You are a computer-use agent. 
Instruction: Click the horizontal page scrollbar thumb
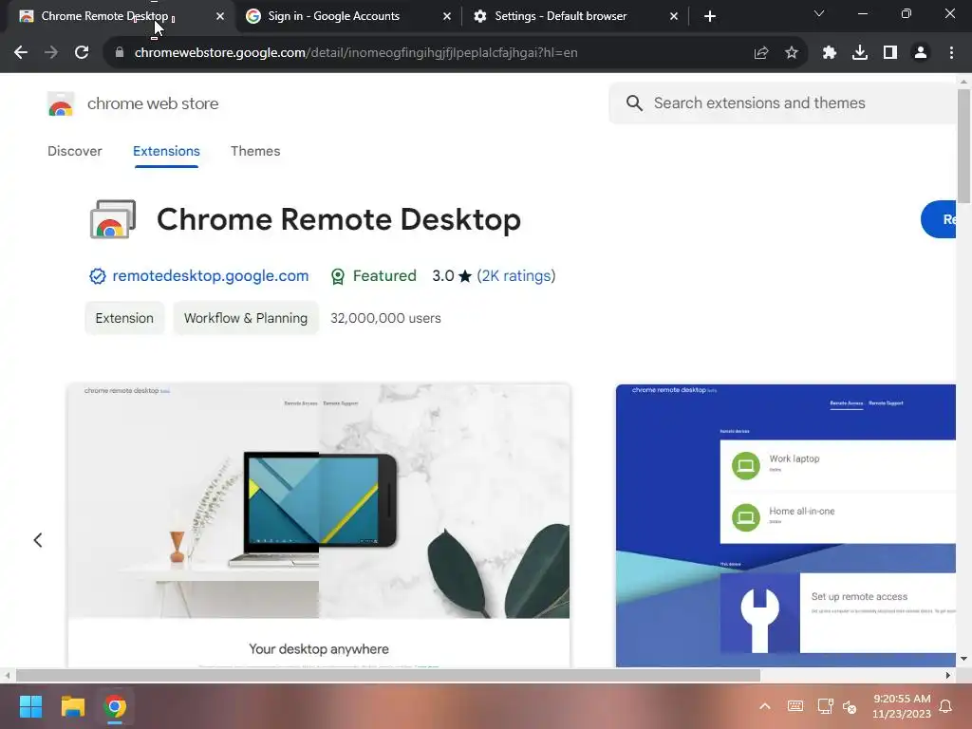tap(388, 675)
